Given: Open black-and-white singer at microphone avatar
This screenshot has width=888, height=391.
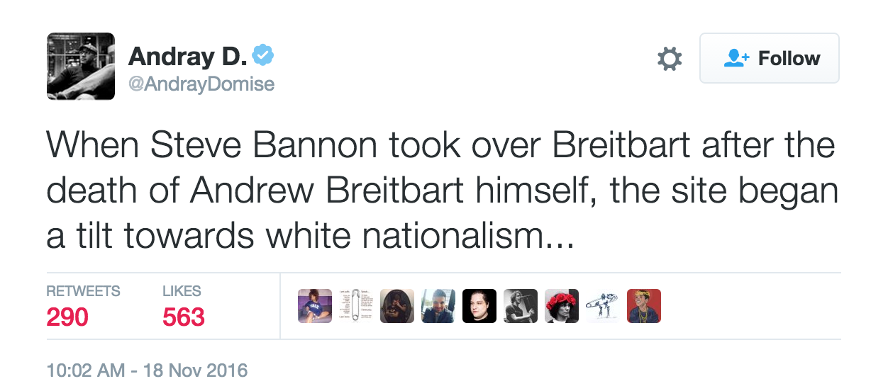Looking at the screenshot, I should (521, 306).
